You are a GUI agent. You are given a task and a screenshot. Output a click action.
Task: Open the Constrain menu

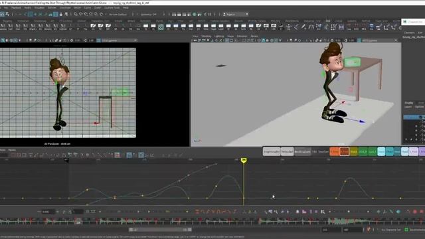coord(65,7)
